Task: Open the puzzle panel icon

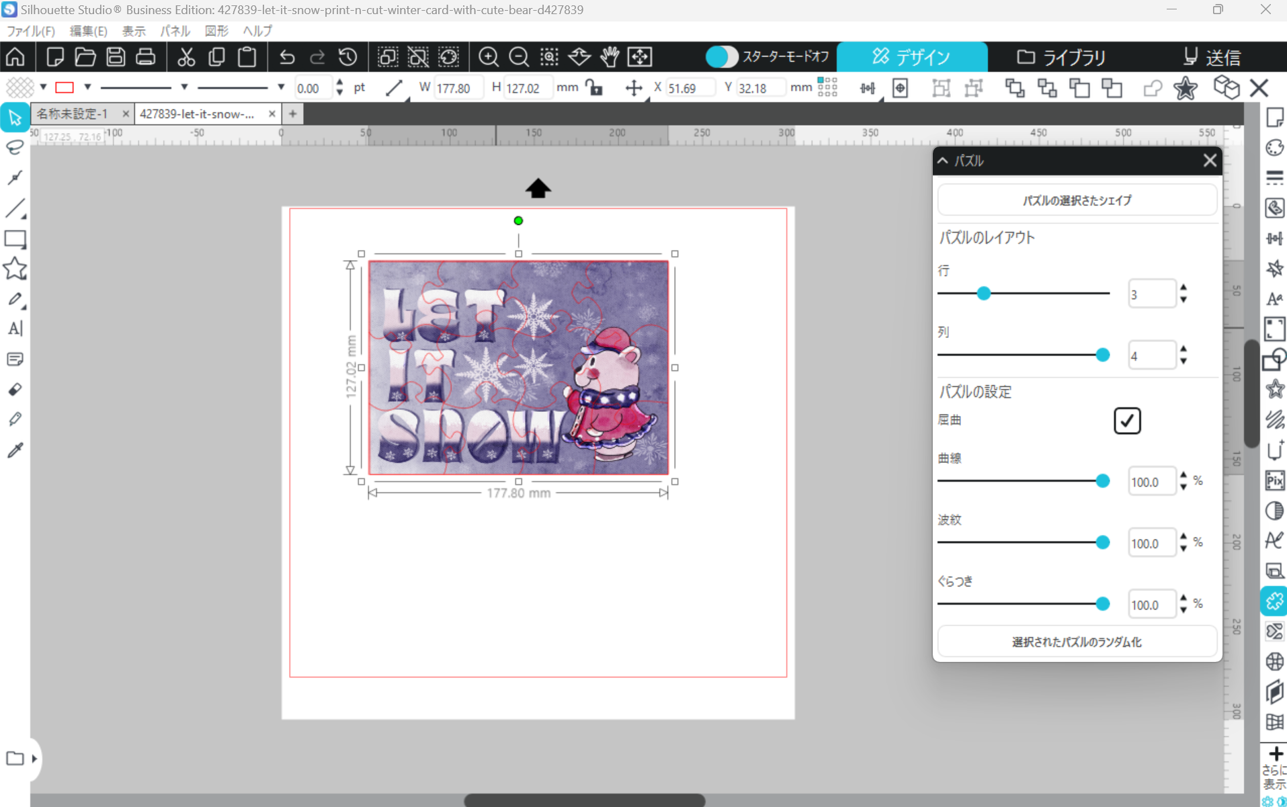Action: point(1274,601)
